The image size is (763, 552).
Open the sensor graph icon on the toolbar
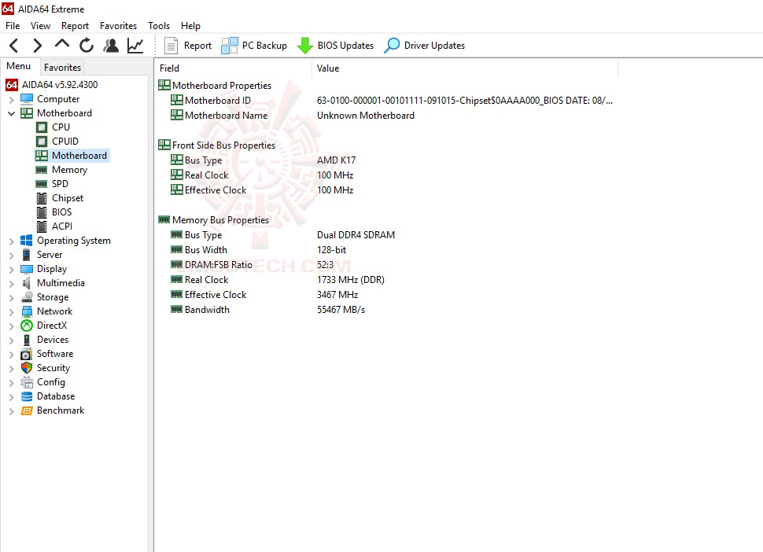pyautogui.click(x=135, y=45)
